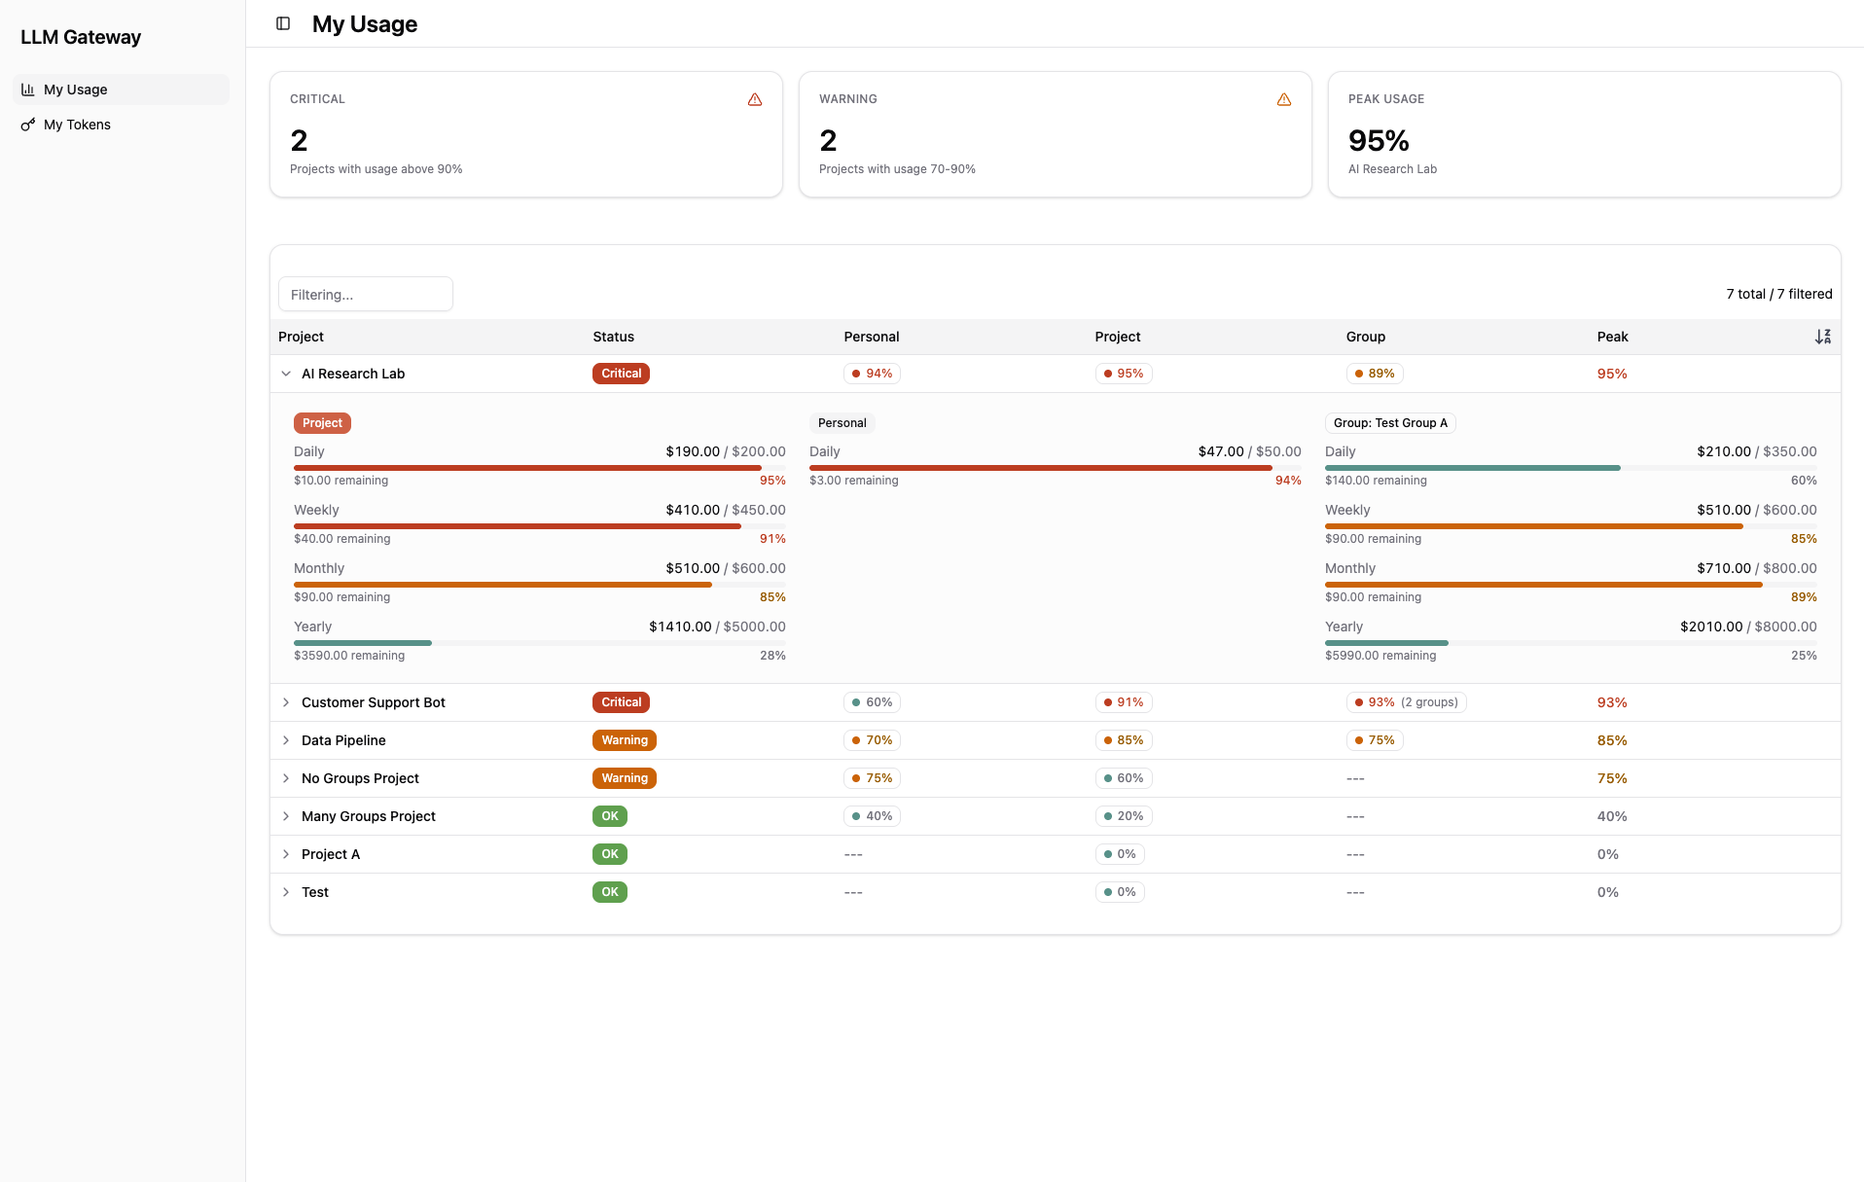Click Critical badge for Customer Support Bot
Viewport: 1864px width, 1182px height.
(621, 702)
